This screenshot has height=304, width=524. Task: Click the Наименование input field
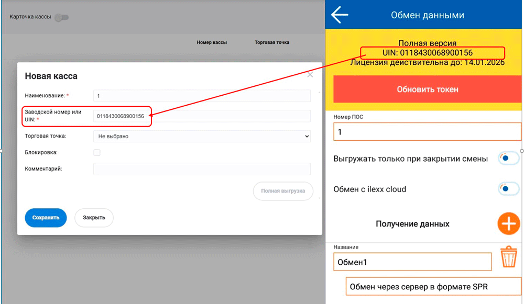pos(202,96)
